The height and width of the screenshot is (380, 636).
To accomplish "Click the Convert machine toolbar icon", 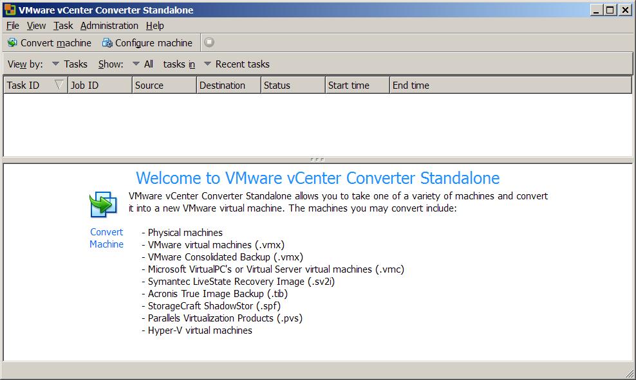I will click(12, 43).
